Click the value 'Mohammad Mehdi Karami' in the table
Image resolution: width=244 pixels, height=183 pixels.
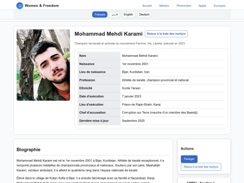click(140, 56)
